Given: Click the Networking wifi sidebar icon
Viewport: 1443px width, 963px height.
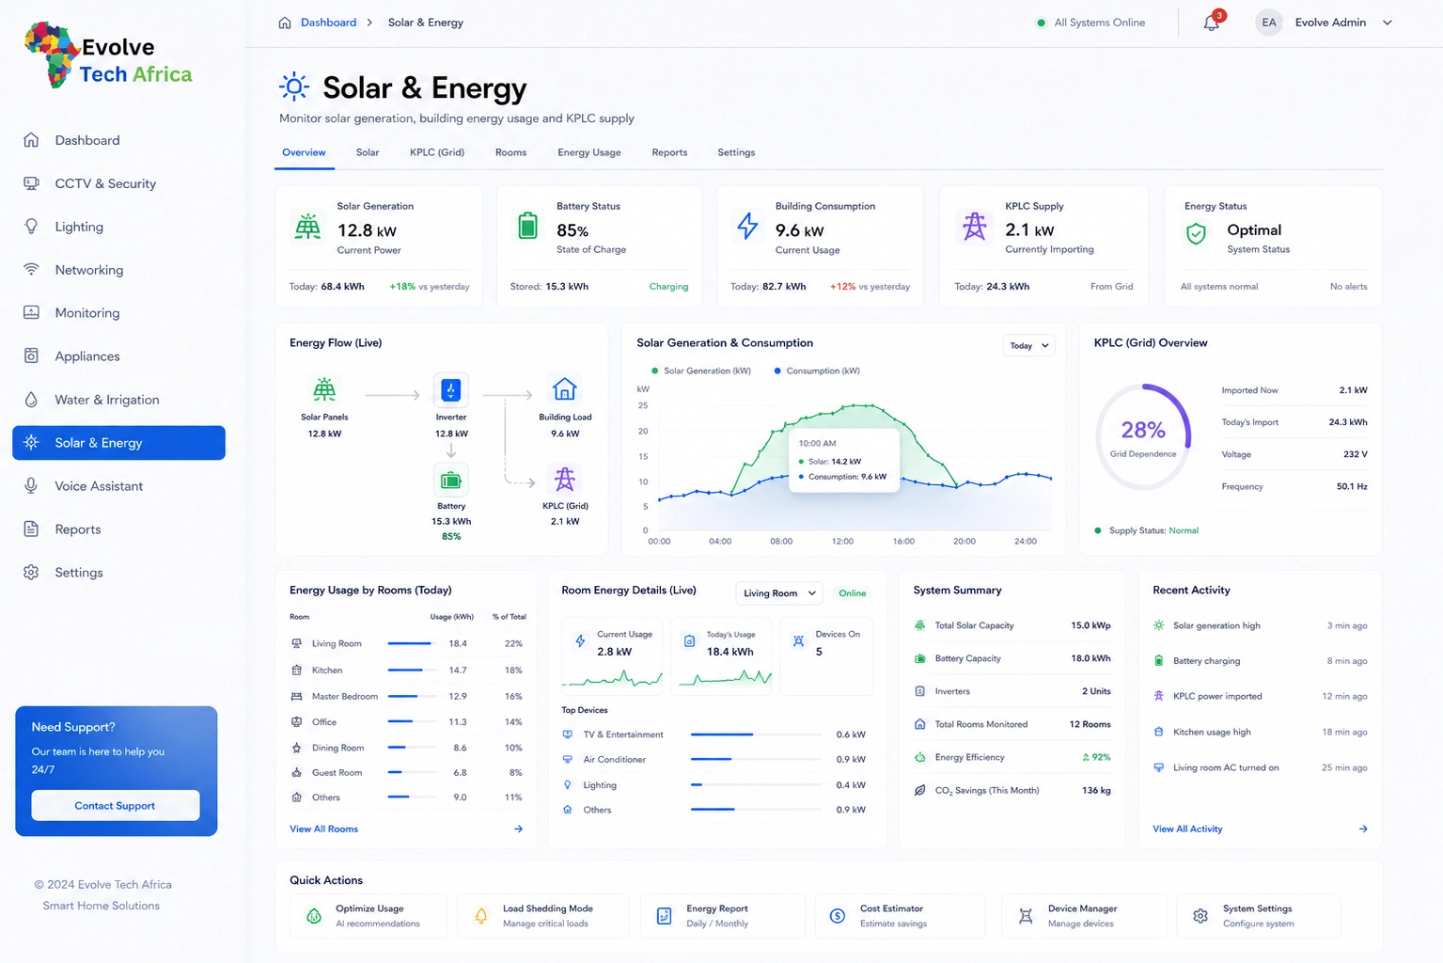Looking at the screenshot, I should 31,270.
